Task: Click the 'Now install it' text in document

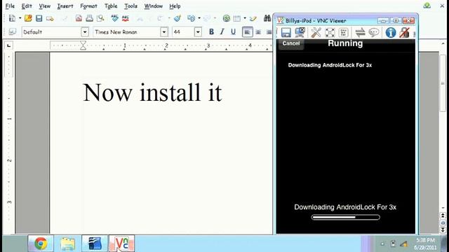Action: pyautogui.click(x=152, y=92)
